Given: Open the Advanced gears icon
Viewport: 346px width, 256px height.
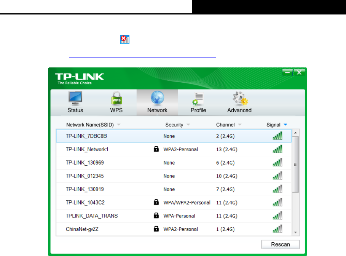Looking at the screenshot, I should point(240,98).
